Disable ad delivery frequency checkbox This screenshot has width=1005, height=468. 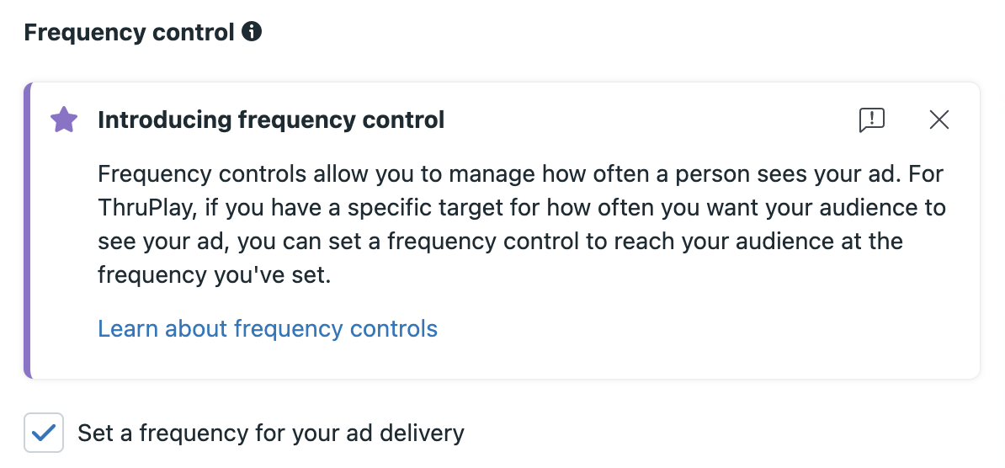click(x=44, y=433)
